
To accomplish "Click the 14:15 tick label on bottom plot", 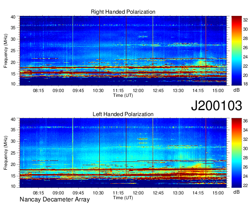I will point(198,193).
